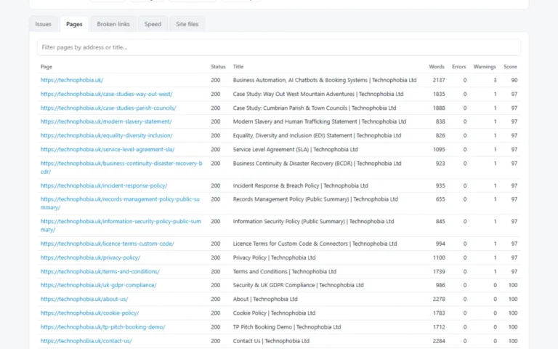Click the Status column header
Screen dimensions: 558x349
218,67
